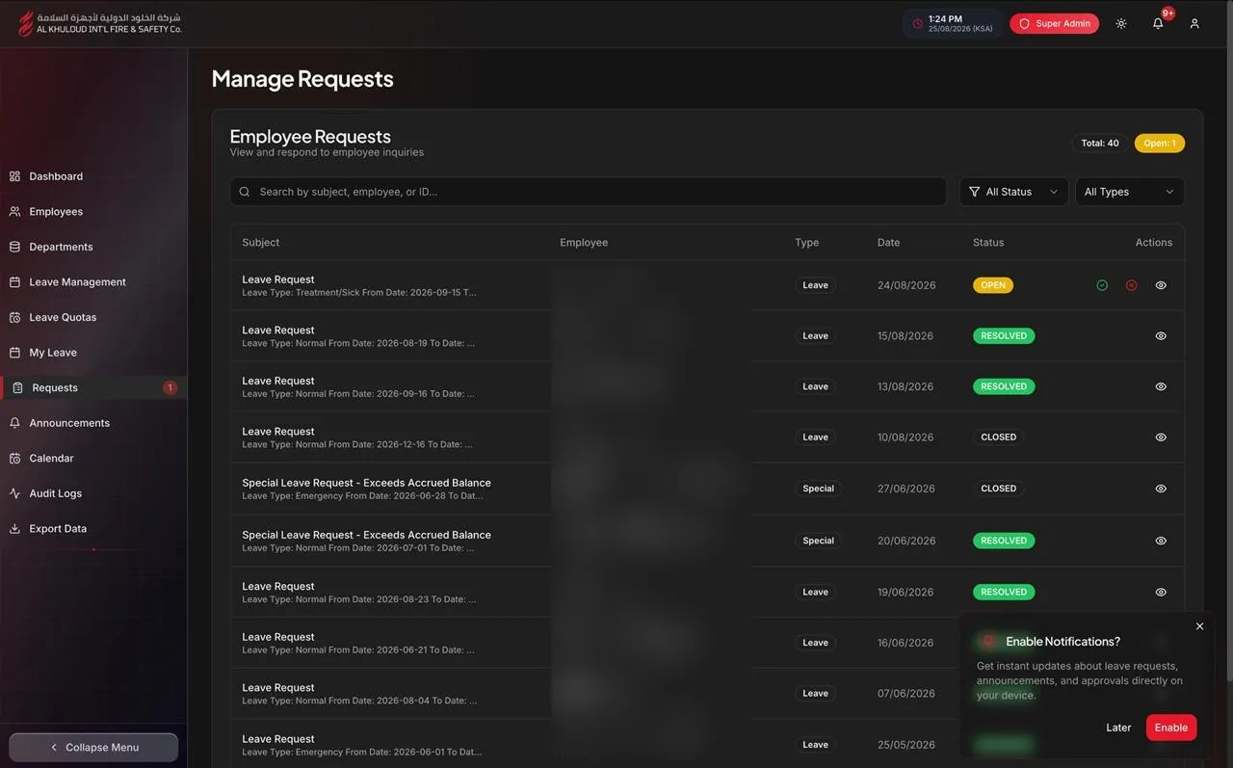Viewport: 1233px width, 768px height.
Task: Click the OPEN status badge
Action: pos(993,285)
